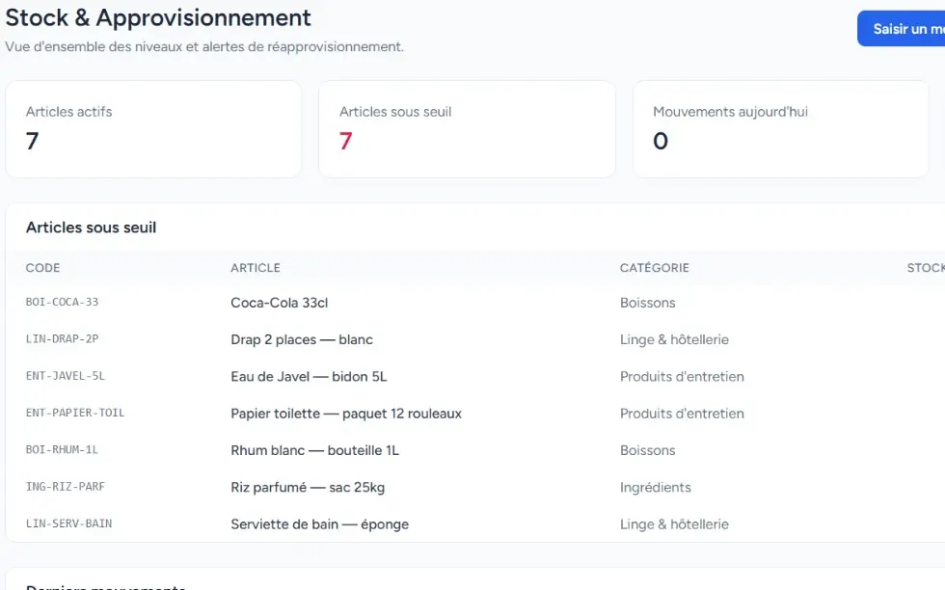This screenshot has height=590, width=945.
Task: Select code LIN-DRAP-2P
Action: coord(62,338)
